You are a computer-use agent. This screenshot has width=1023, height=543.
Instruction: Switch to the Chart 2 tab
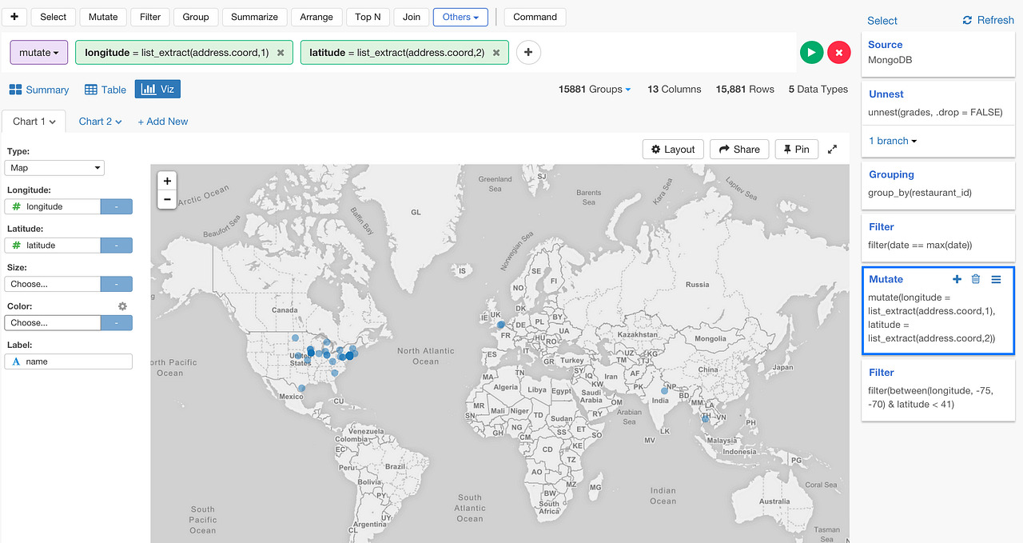(x=99, y=121)
